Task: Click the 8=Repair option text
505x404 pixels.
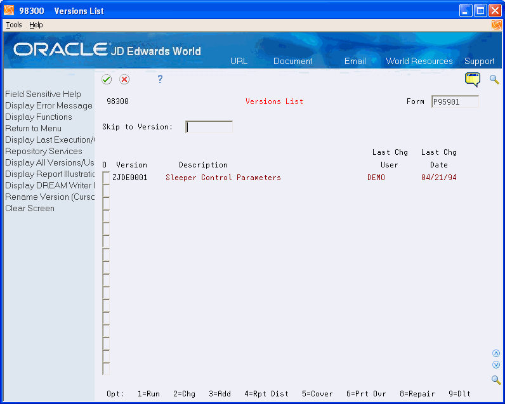Action: coord(417,394)
